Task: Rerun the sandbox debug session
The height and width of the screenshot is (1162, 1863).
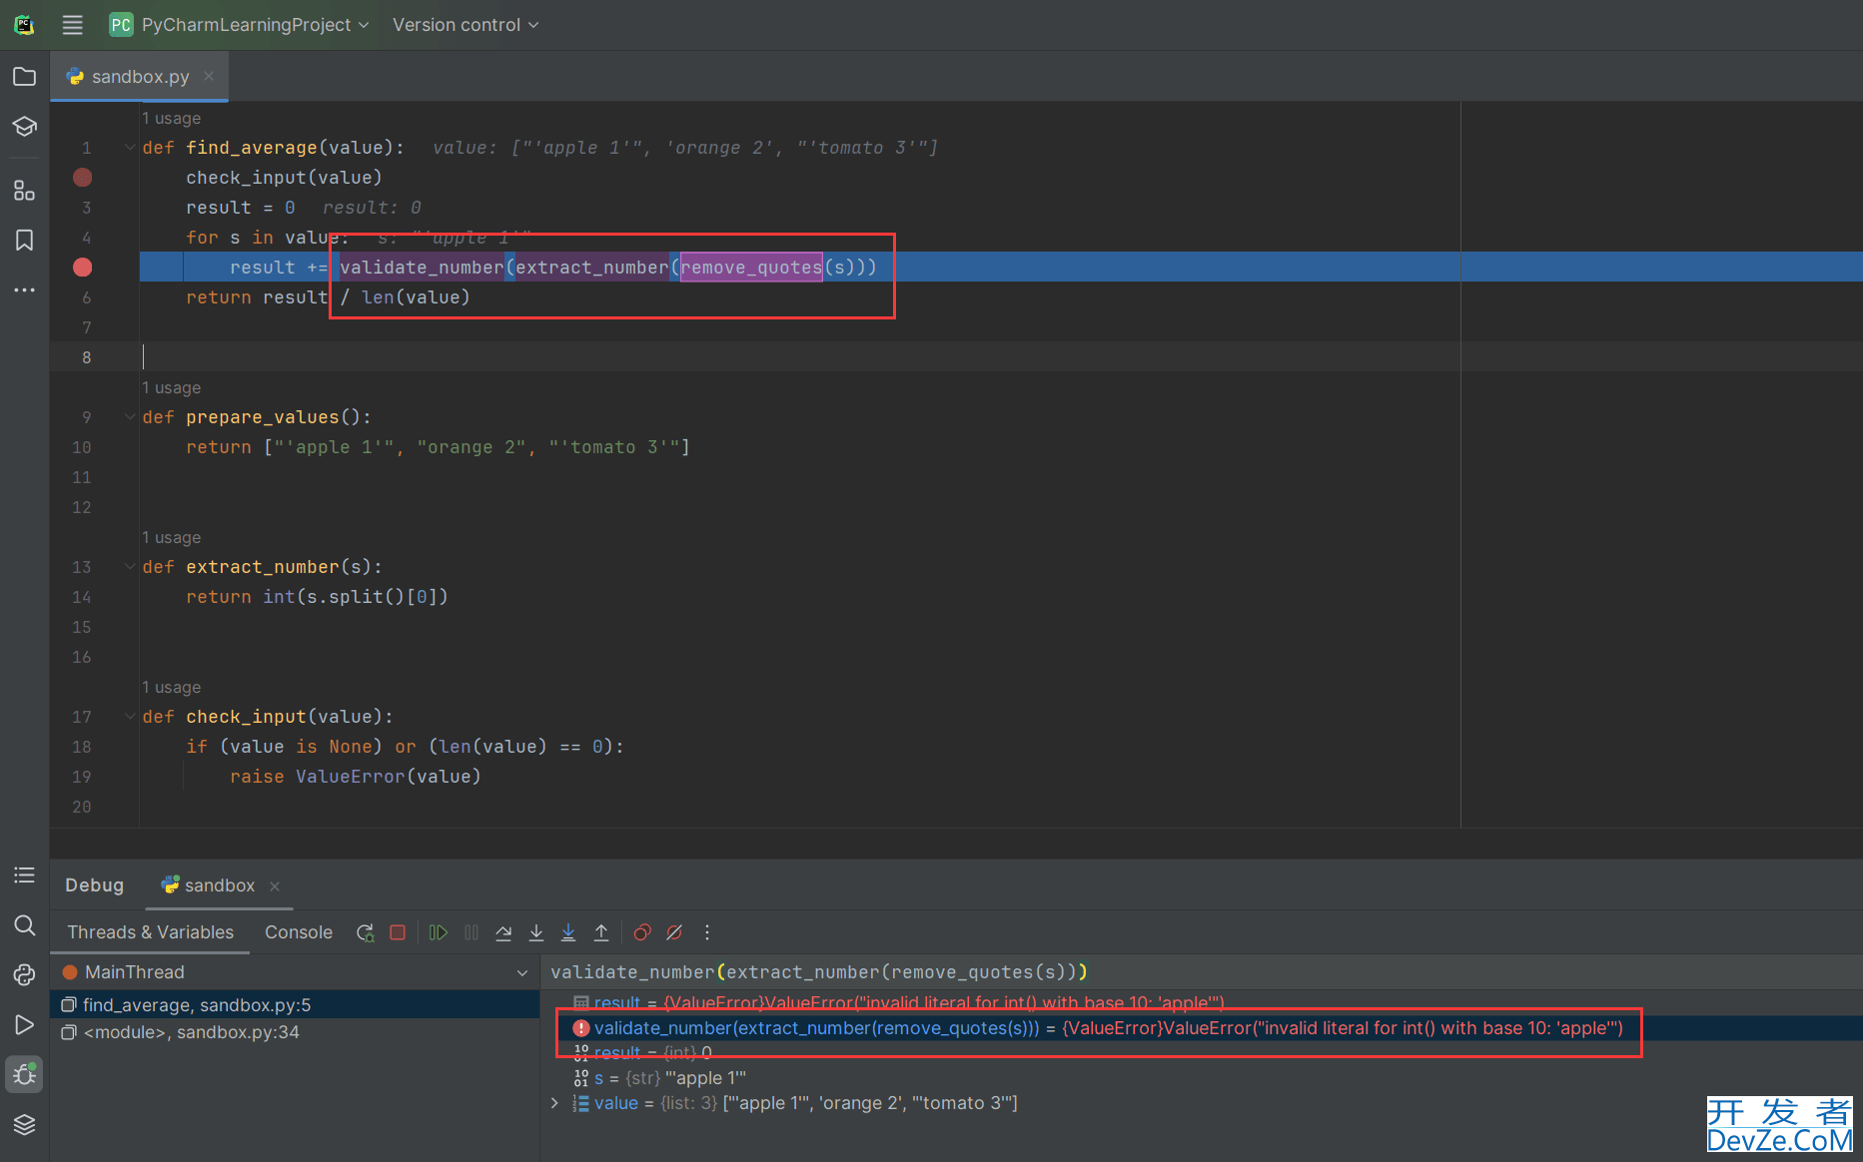Action: point(366,932)
